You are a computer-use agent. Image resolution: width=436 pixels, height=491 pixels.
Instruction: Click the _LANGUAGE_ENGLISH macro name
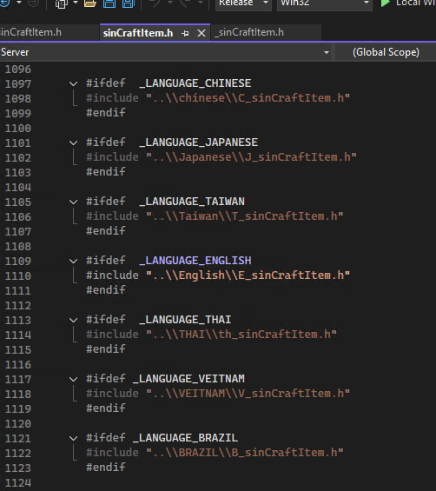[x=195, y=261]
